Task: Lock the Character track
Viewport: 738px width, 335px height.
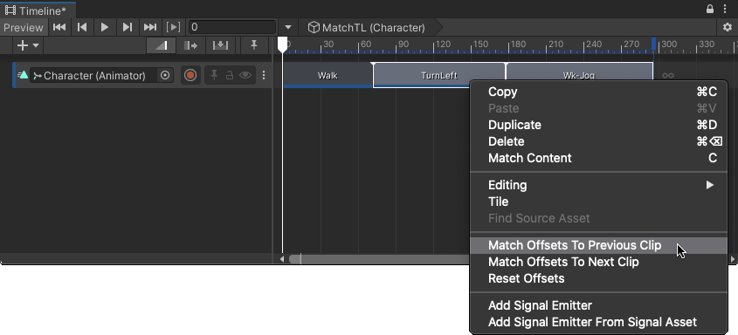Action: 229,75
